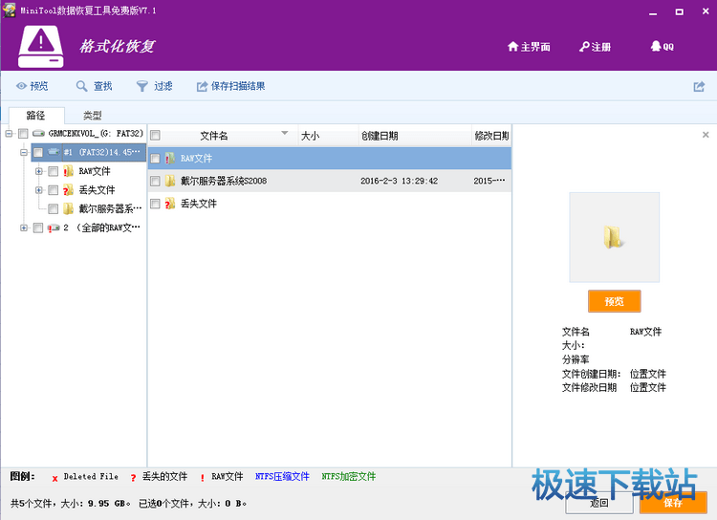Click the #1 (FAT32) partition icon
This screenshot has height=520, width=717.
[x=54, y=152]
